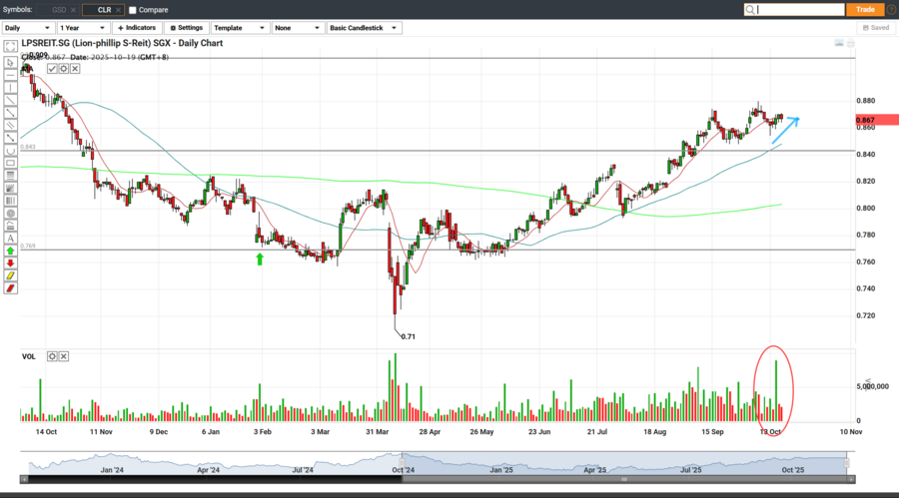Screen dimensions: 899x498
Task: Open settings for the VOL indicator
Action: (x=52, y=356)
